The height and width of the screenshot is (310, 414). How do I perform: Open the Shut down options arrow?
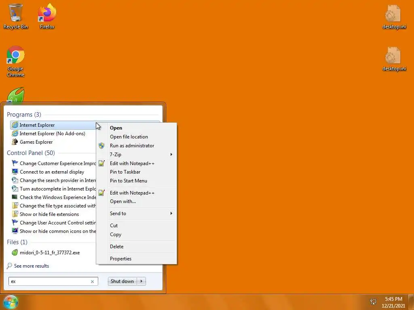pos(142,281)
